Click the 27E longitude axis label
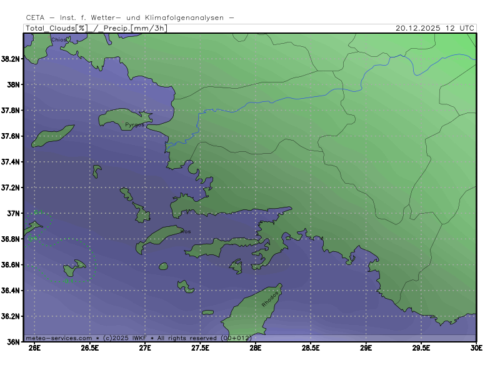The width and height of the screenshot is (500, 375). point(145,348)
